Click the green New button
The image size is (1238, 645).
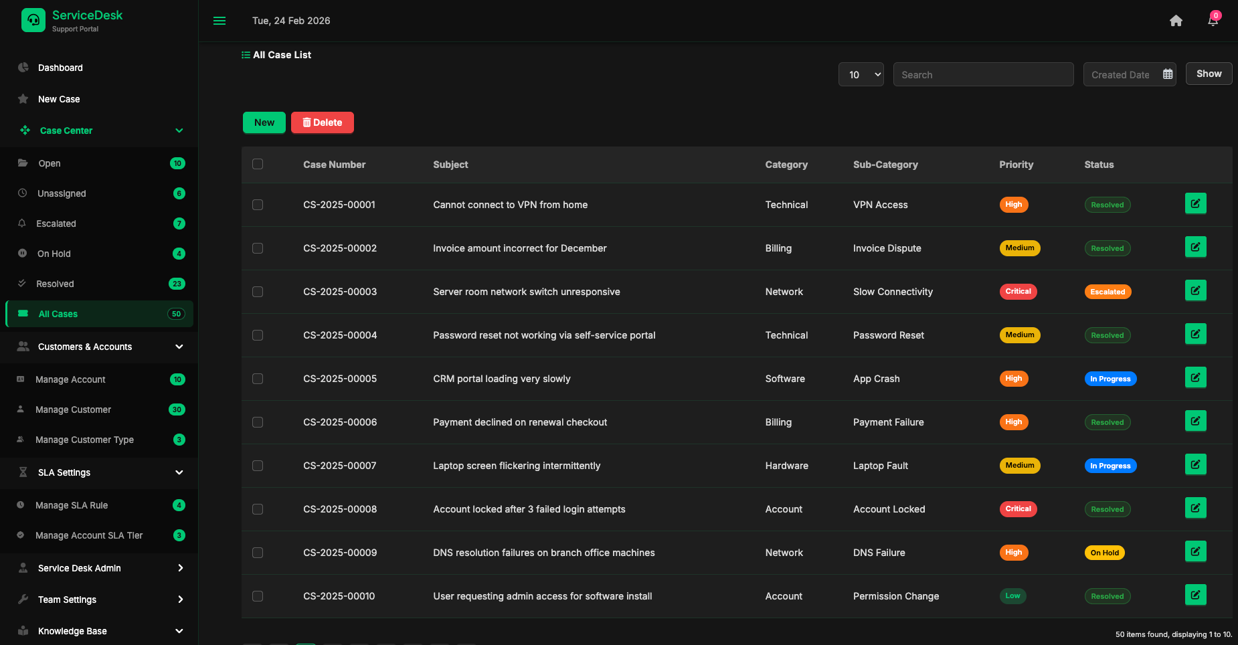(x=264, y=122)
